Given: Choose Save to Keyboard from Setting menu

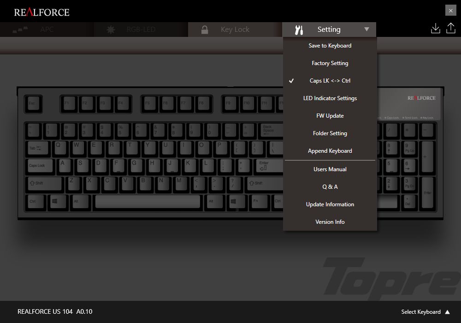Looking at the screenshot, I should tap(330, 46).
